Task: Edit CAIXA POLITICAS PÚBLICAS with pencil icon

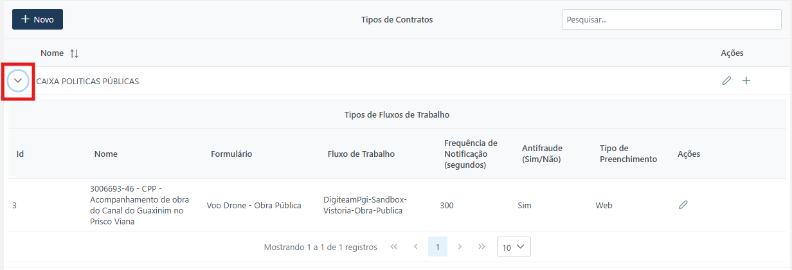Action: point(726,81)
